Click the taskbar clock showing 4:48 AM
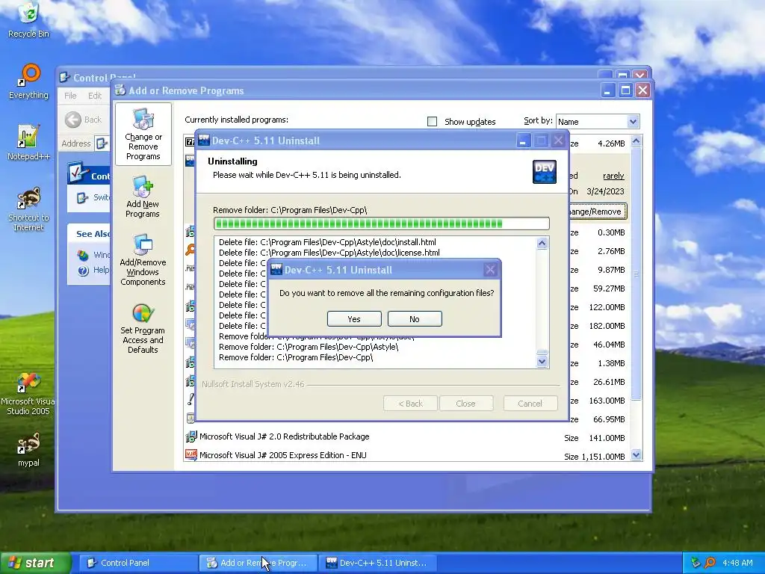 (x=737, y=563)
